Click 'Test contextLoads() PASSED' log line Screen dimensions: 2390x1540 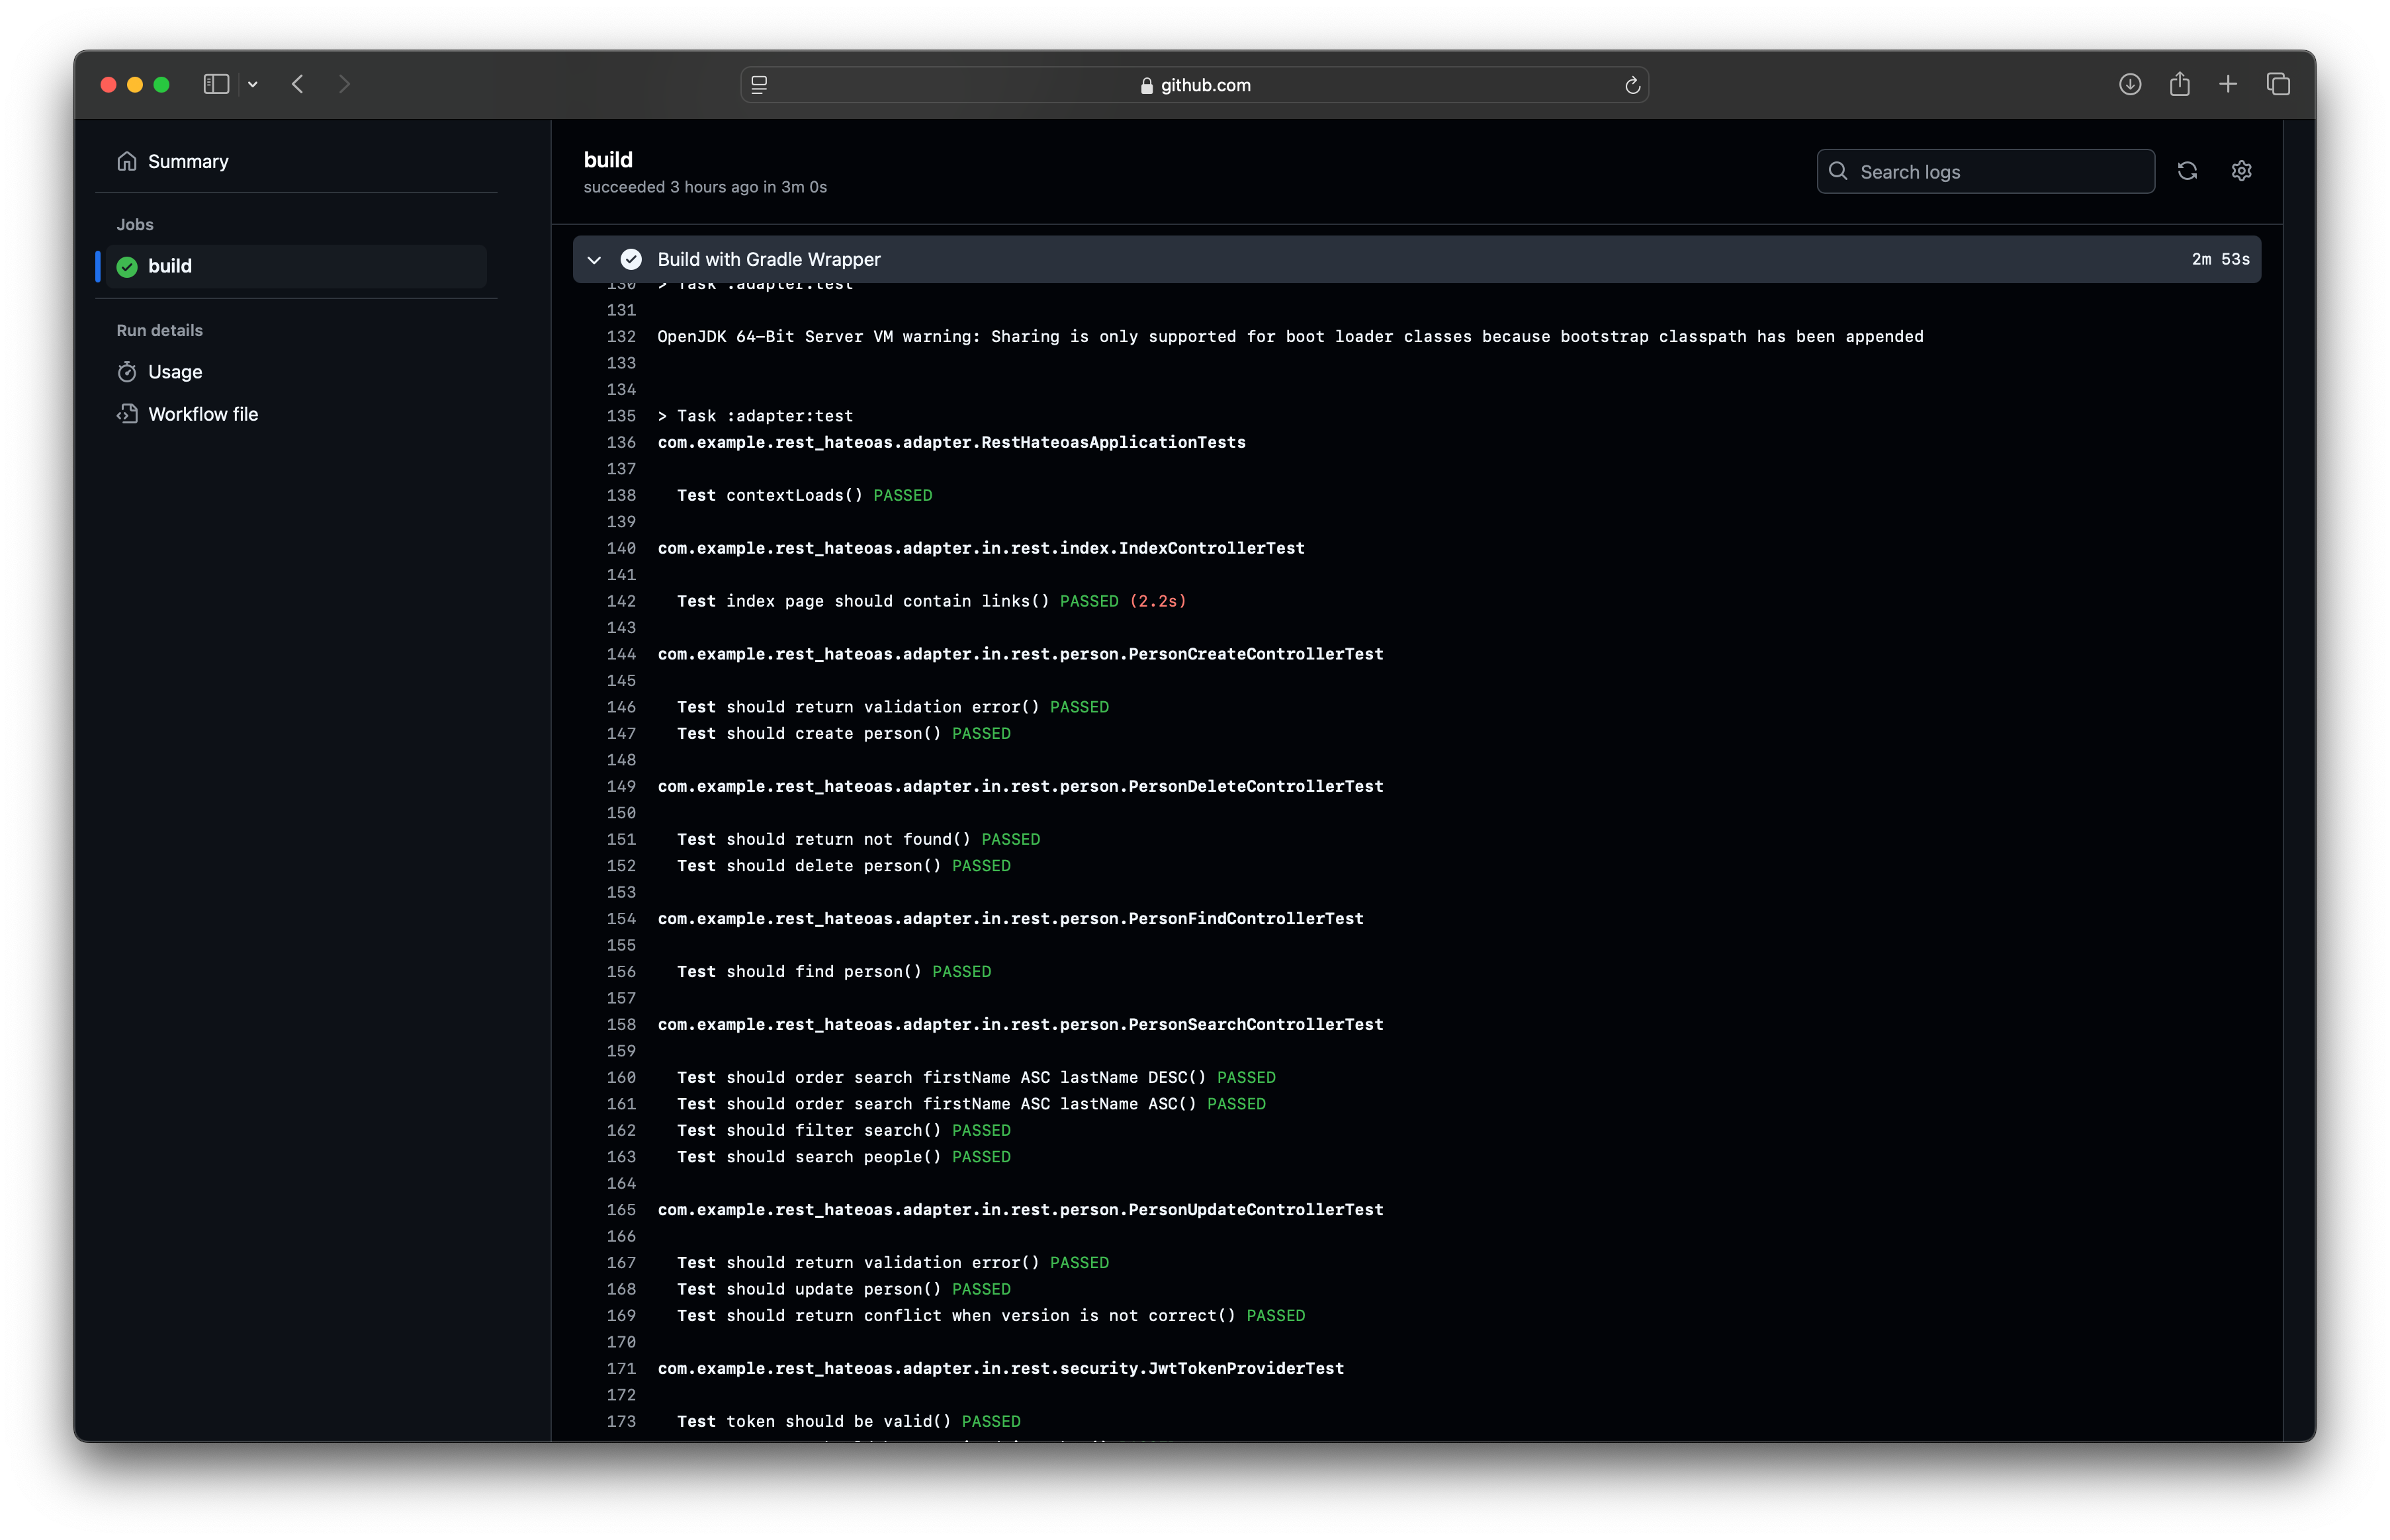pos(804,495)
